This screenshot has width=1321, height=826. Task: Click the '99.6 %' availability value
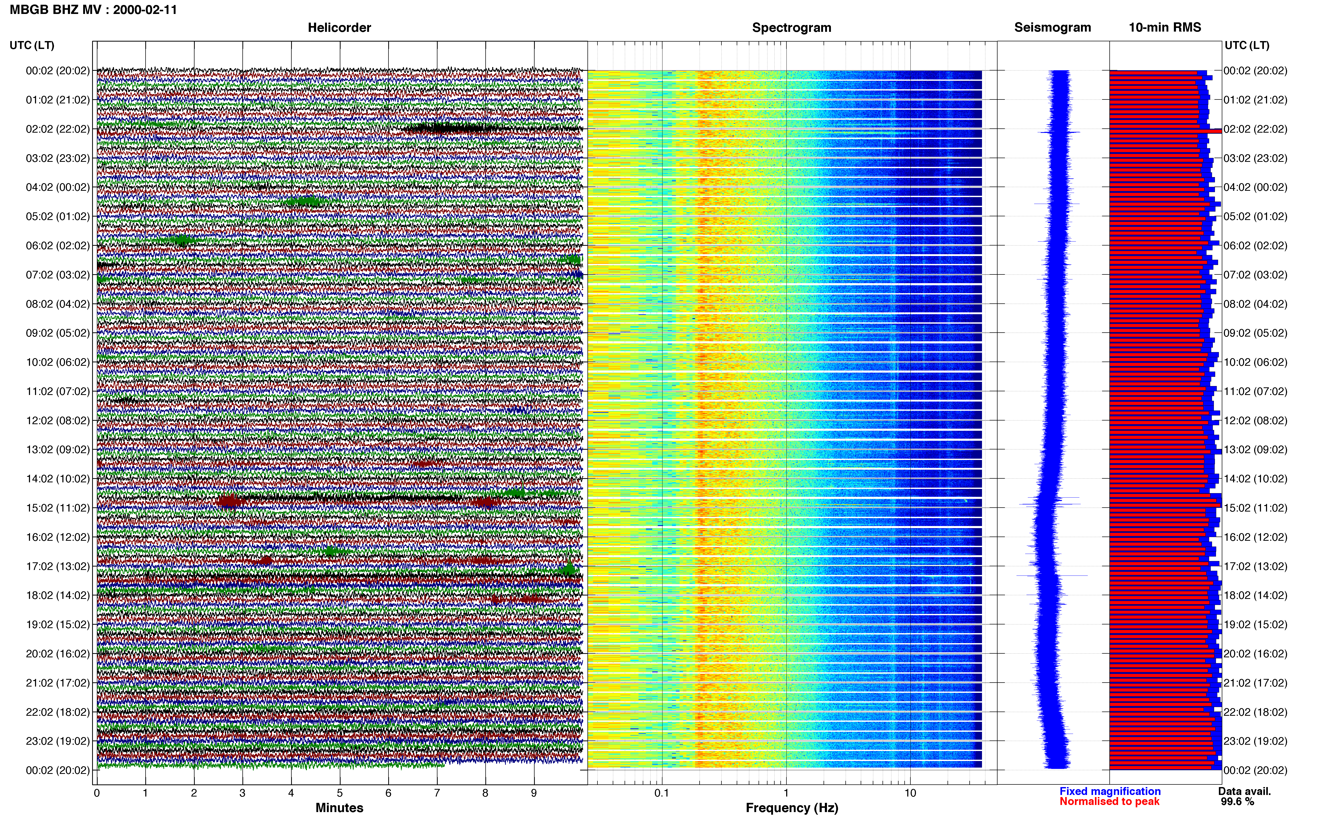1237,802
